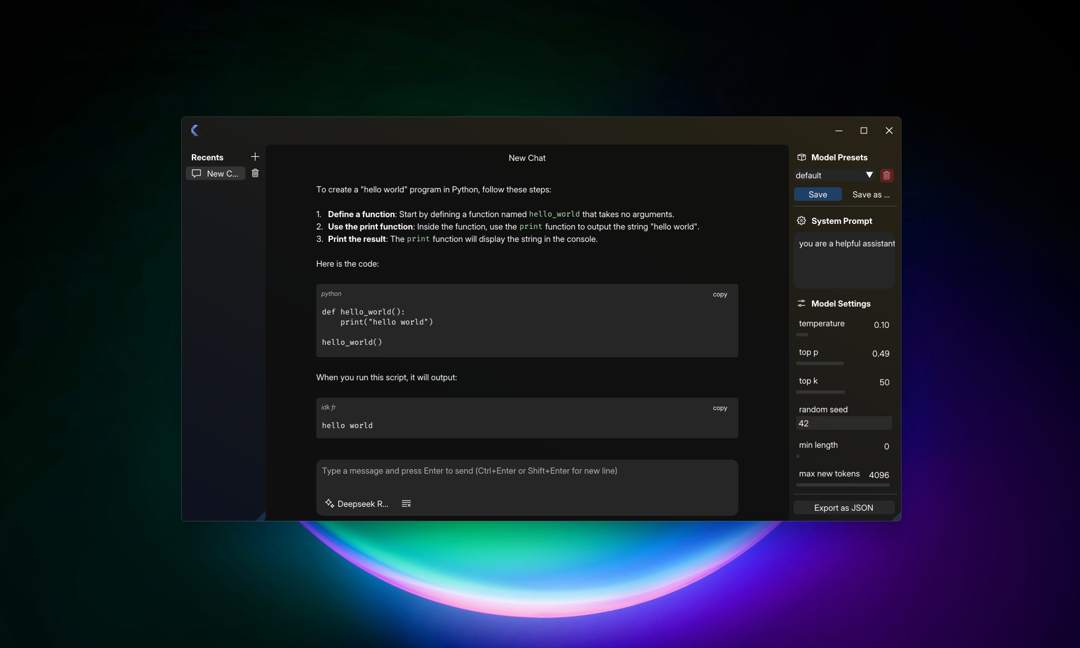This screenshot has height=648, width=1080.
Task: Open the New C... recent chat
Action: [216, 173]
